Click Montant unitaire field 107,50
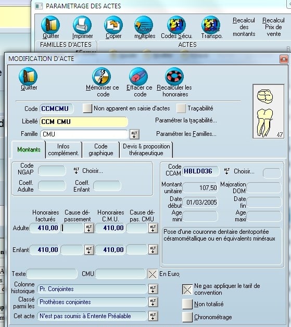 [200, 187]
